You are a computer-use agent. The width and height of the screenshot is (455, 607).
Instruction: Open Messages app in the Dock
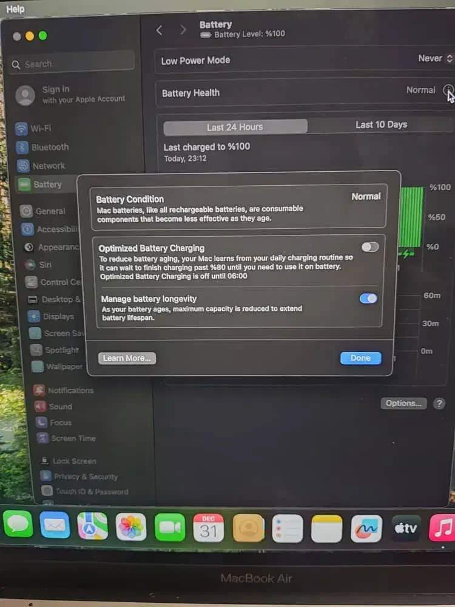(18, 526)
